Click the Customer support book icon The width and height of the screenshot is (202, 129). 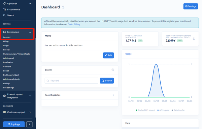pos(4,112)
